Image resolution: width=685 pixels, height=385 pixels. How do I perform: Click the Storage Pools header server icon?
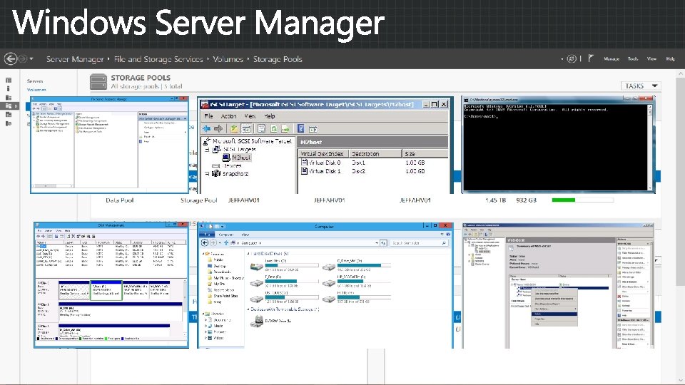(x=98, y=81)
